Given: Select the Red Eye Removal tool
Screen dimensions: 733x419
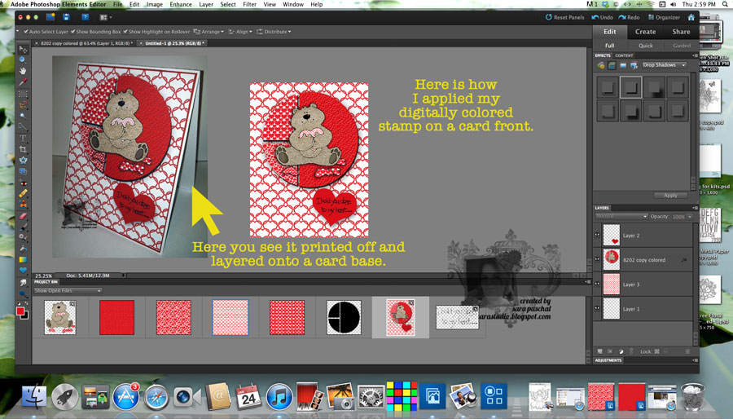Looking at the screenshot, I should click(x=23, y=183).
